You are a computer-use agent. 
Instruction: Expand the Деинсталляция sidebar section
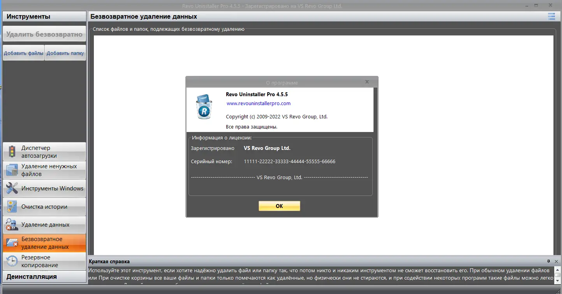pyautogui.click(x=44, y=276)
